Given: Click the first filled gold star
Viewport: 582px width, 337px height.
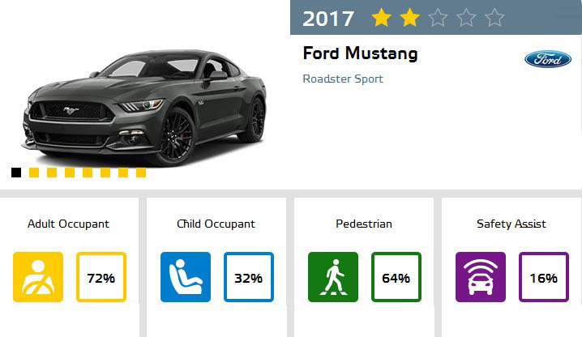Looking at the screenshot, I should [381, 18].
